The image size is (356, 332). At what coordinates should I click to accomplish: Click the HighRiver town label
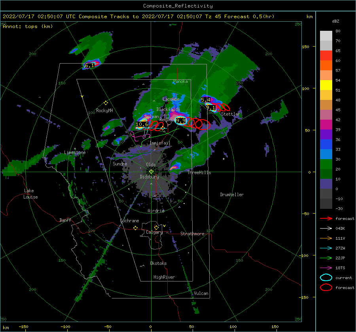pos(164,277)
